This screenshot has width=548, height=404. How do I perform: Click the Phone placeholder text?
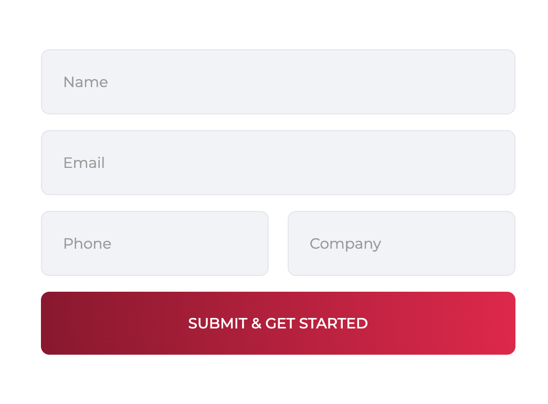pyautogui.click(x=87, y=243)
